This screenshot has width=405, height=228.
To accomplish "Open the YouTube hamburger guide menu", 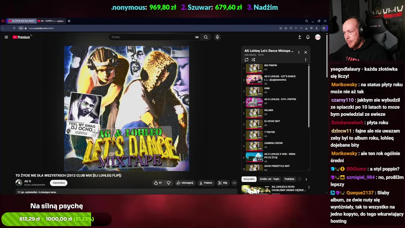I will (6, 37).
